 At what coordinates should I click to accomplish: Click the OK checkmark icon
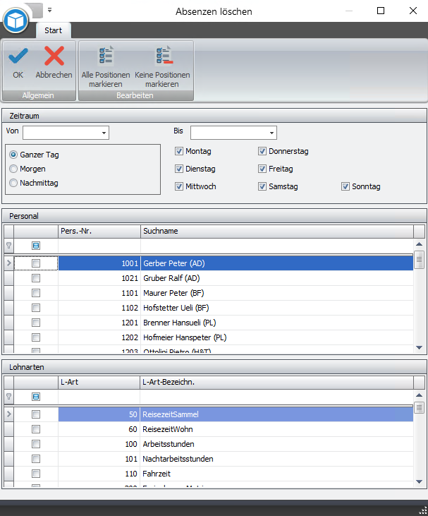18,58
